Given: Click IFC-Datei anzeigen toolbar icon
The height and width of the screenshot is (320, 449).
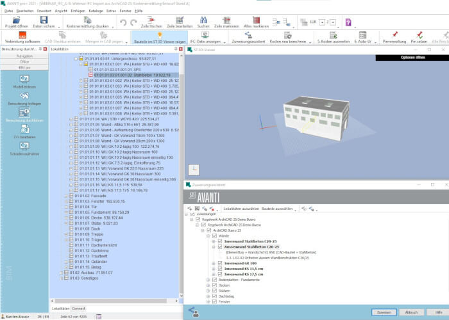Looking at the screenshot, I should [x=205, y=35].
